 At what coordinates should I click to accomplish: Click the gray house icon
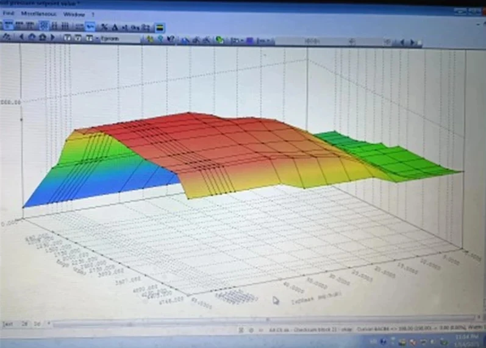point(43,37)
